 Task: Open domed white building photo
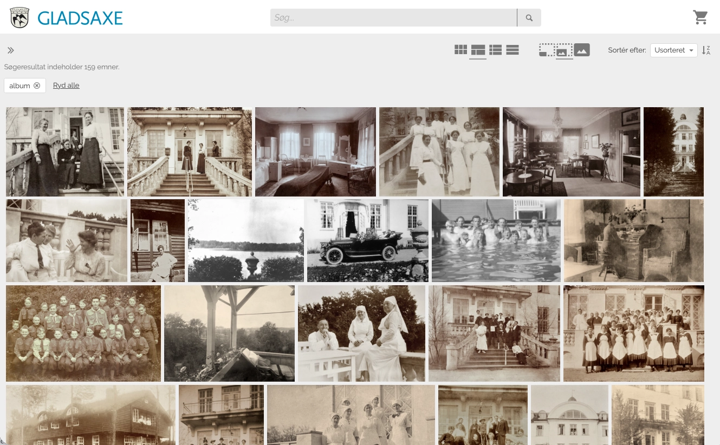(569, 415)
